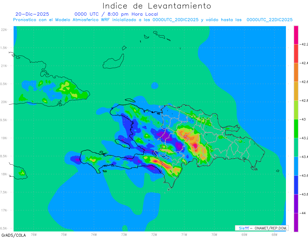Screen dimensions: 308x238
Task: Click the title "Indice de Levantamiento"
Action: point(157,6)
